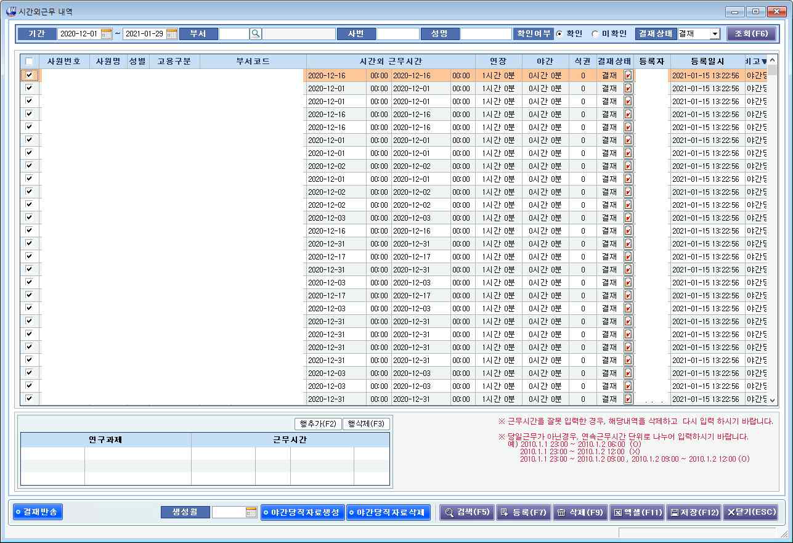
Task: Click the 사번 input field
Action: coord(398,34)
